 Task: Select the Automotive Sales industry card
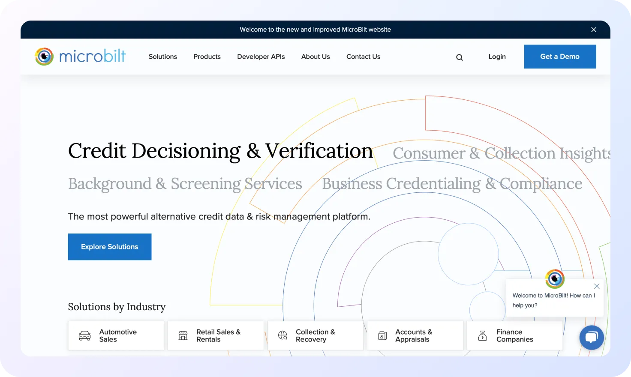(116, 335)
